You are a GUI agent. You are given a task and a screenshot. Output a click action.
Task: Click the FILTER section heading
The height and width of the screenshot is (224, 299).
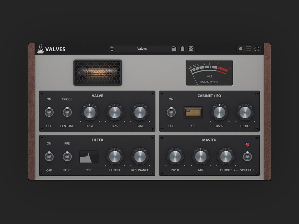(97, 140)
